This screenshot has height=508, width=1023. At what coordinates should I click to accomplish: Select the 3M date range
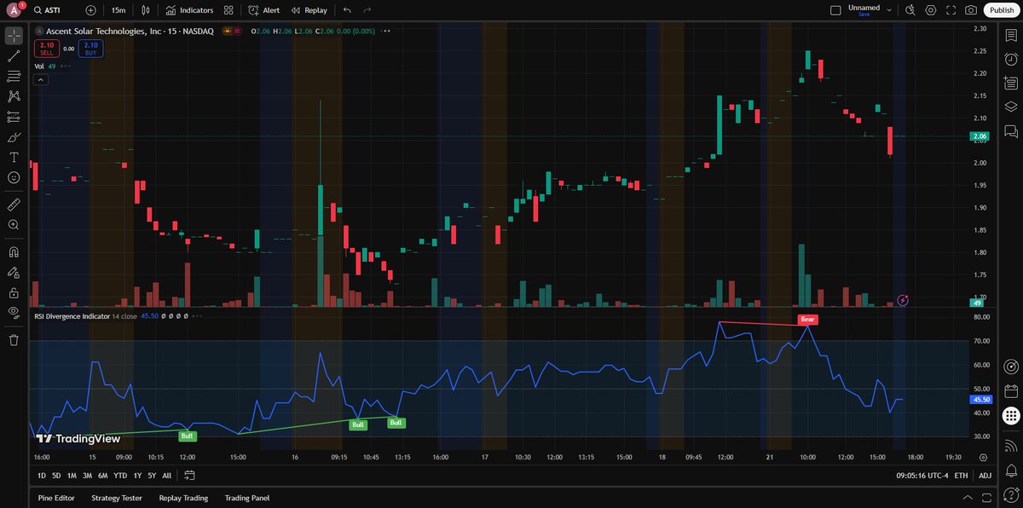pos(86,475)
